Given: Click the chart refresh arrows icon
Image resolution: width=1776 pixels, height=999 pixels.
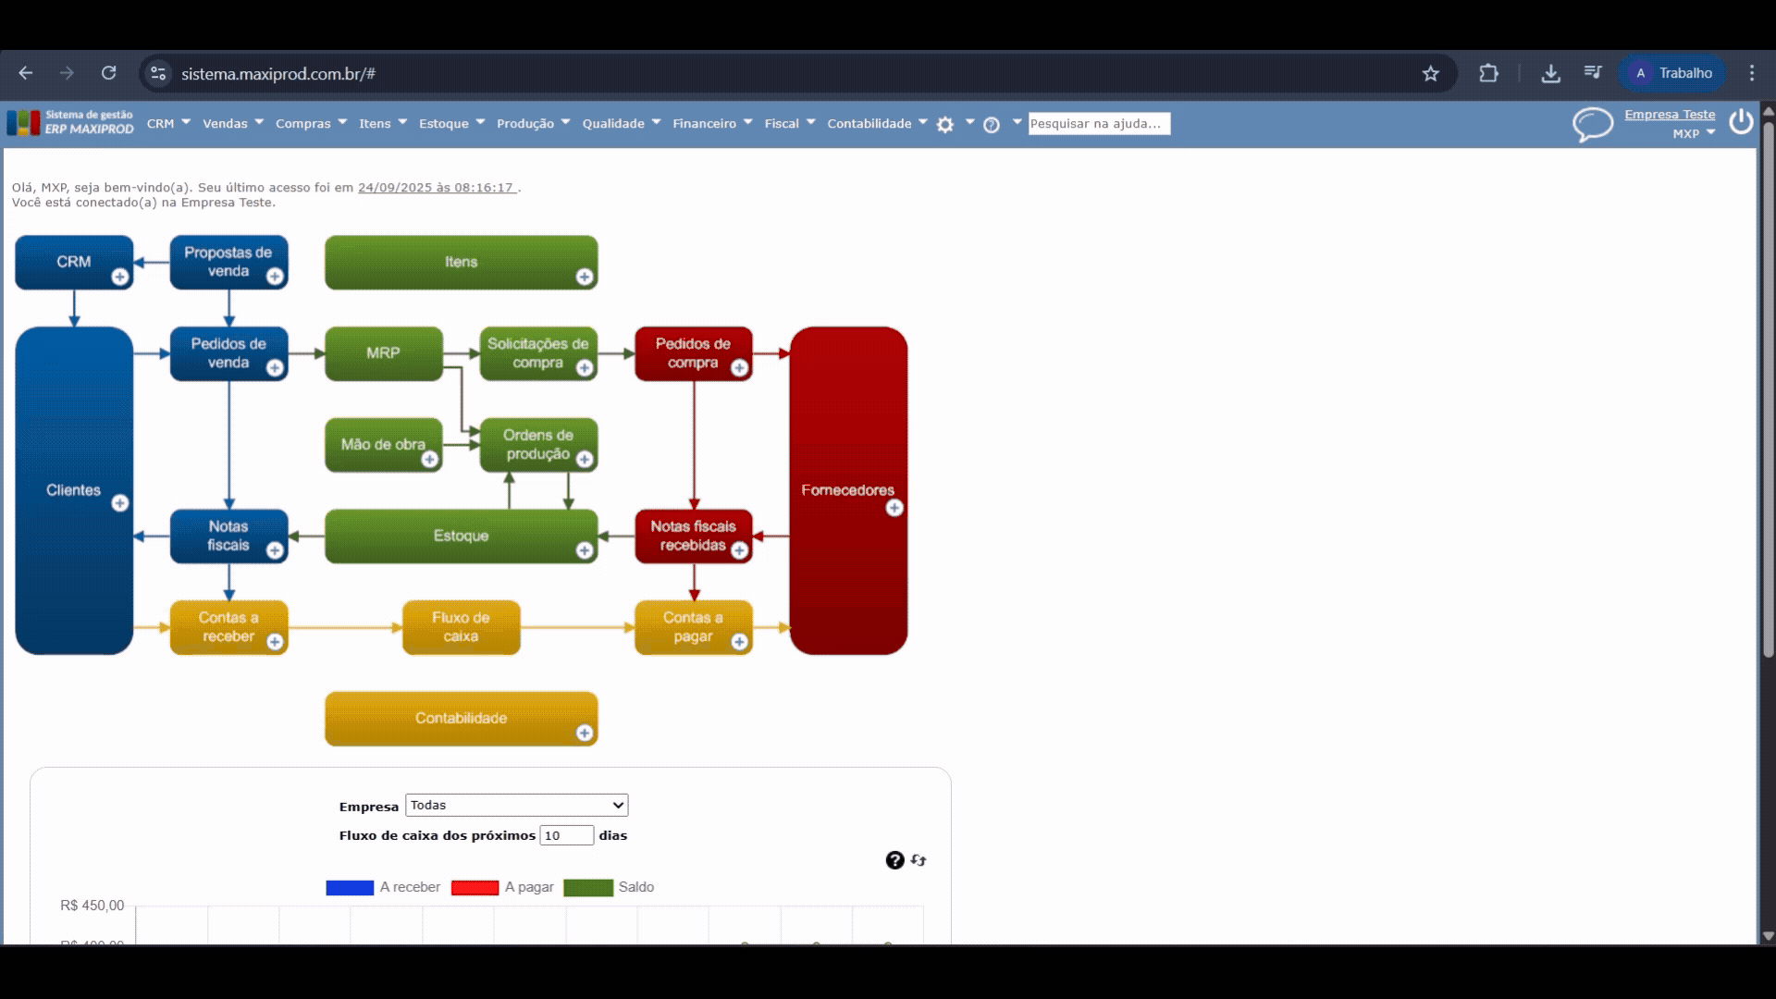Looking at the screenshot, I should click(x=919, y=860).
